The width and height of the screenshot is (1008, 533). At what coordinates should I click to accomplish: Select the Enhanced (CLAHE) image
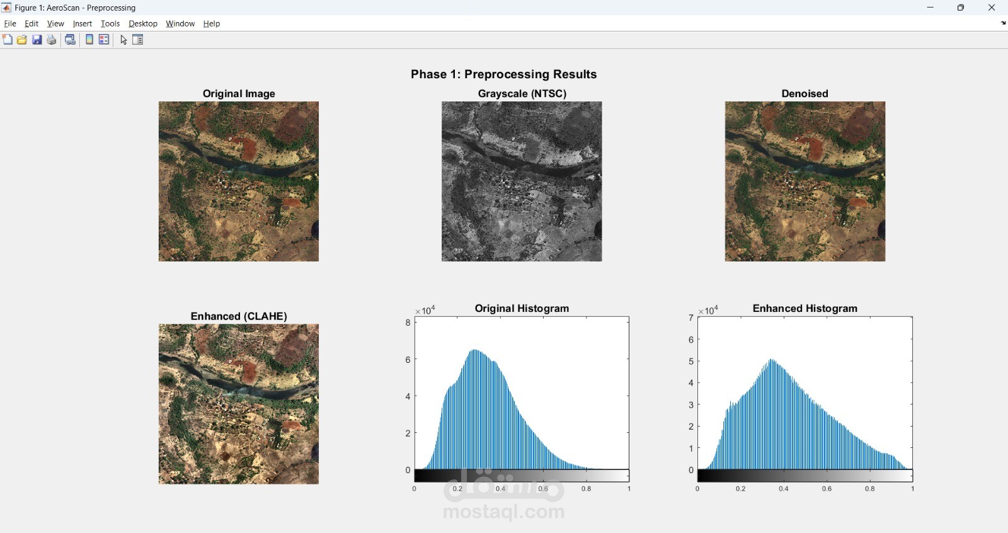(239, 404)
